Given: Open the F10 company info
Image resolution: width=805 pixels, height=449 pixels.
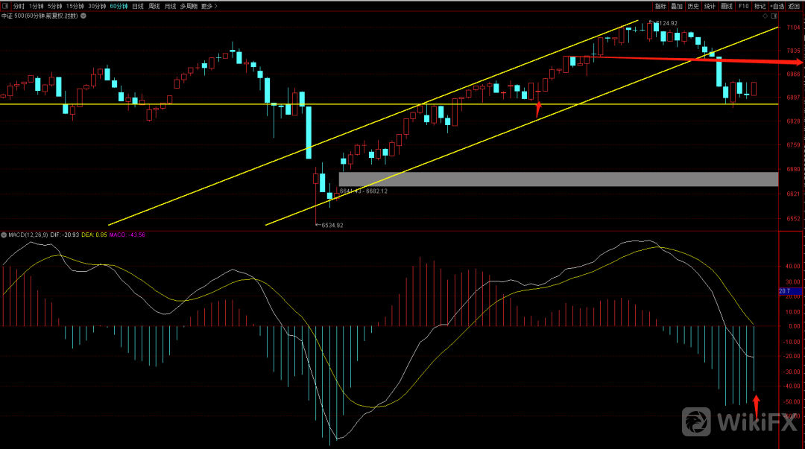Looking at the screenshot, I should tap(743, 6).
